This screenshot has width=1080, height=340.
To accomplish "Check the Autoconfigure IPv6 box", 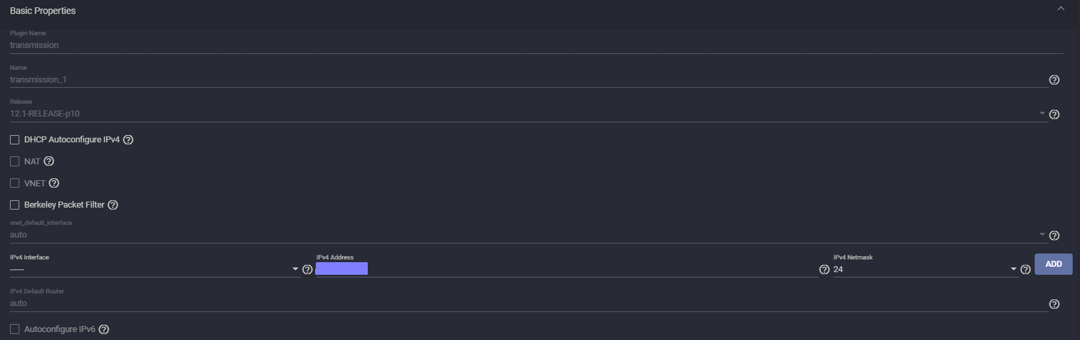I will (x=15, y=329).
